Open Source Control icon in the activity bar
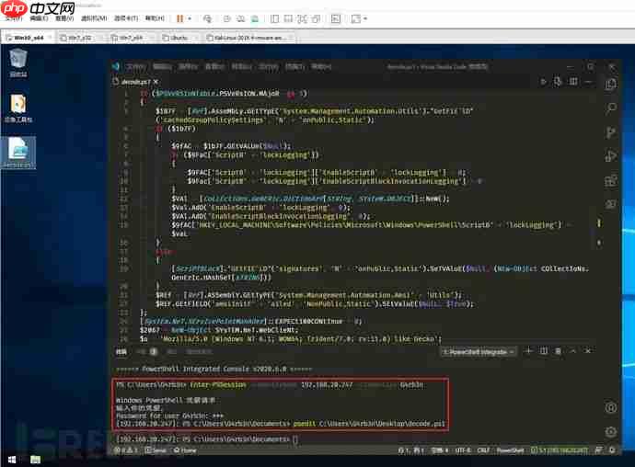 coord(611,132)
